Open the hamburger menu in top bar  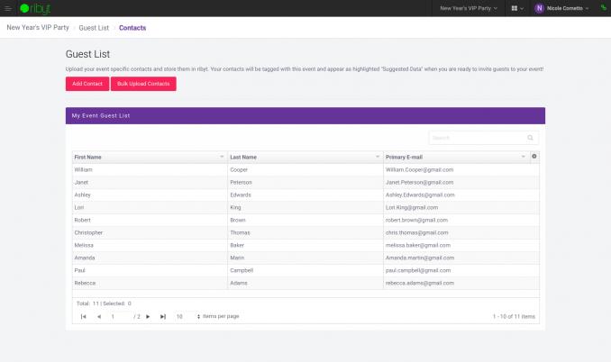point(8,8)
